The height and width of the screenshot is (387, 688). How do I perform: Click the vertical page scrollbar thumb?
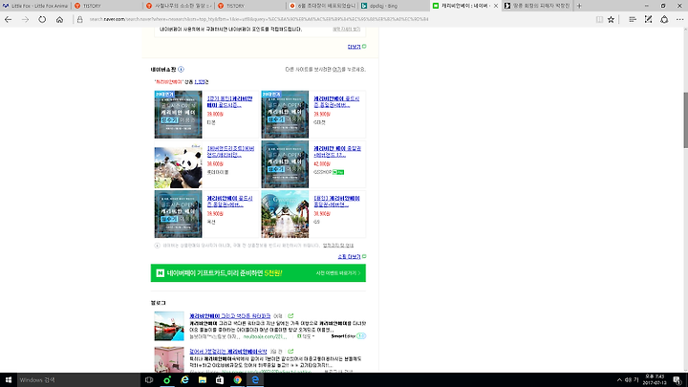pos(685,120)
